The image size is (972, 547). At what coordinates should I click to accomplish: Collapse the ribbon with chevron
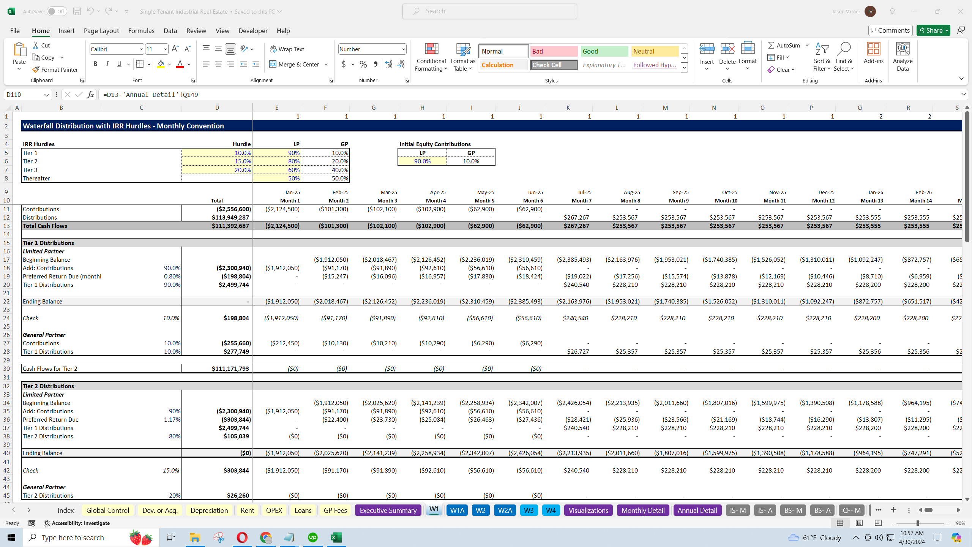961,79
